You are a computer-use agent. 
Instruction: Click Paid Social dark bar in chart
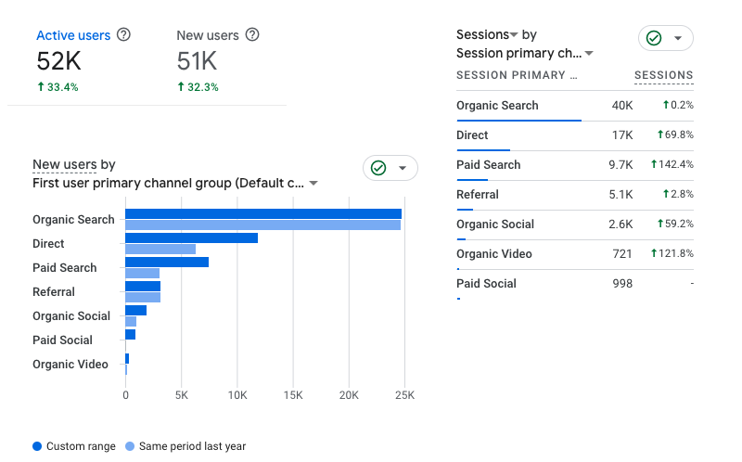tap(131, 335)
